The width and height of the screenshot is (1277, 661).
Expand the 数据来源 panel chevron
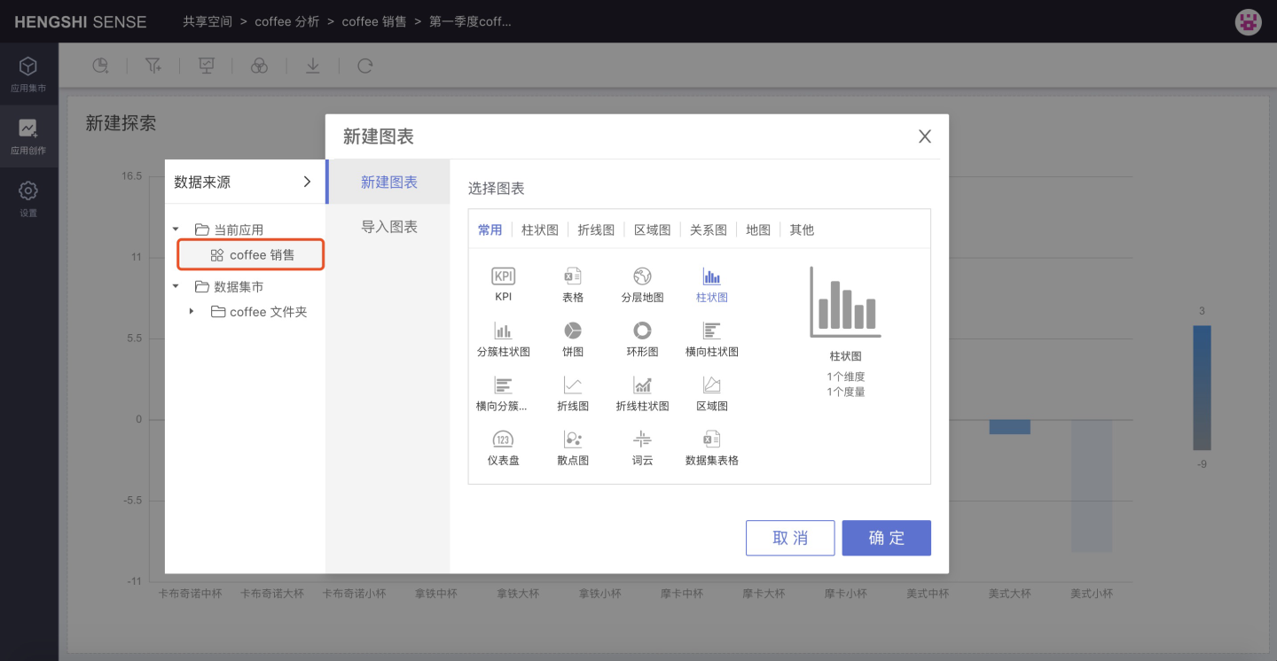click(307, 182)
